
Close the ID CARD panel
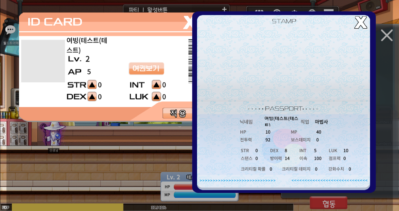point(188,22)
